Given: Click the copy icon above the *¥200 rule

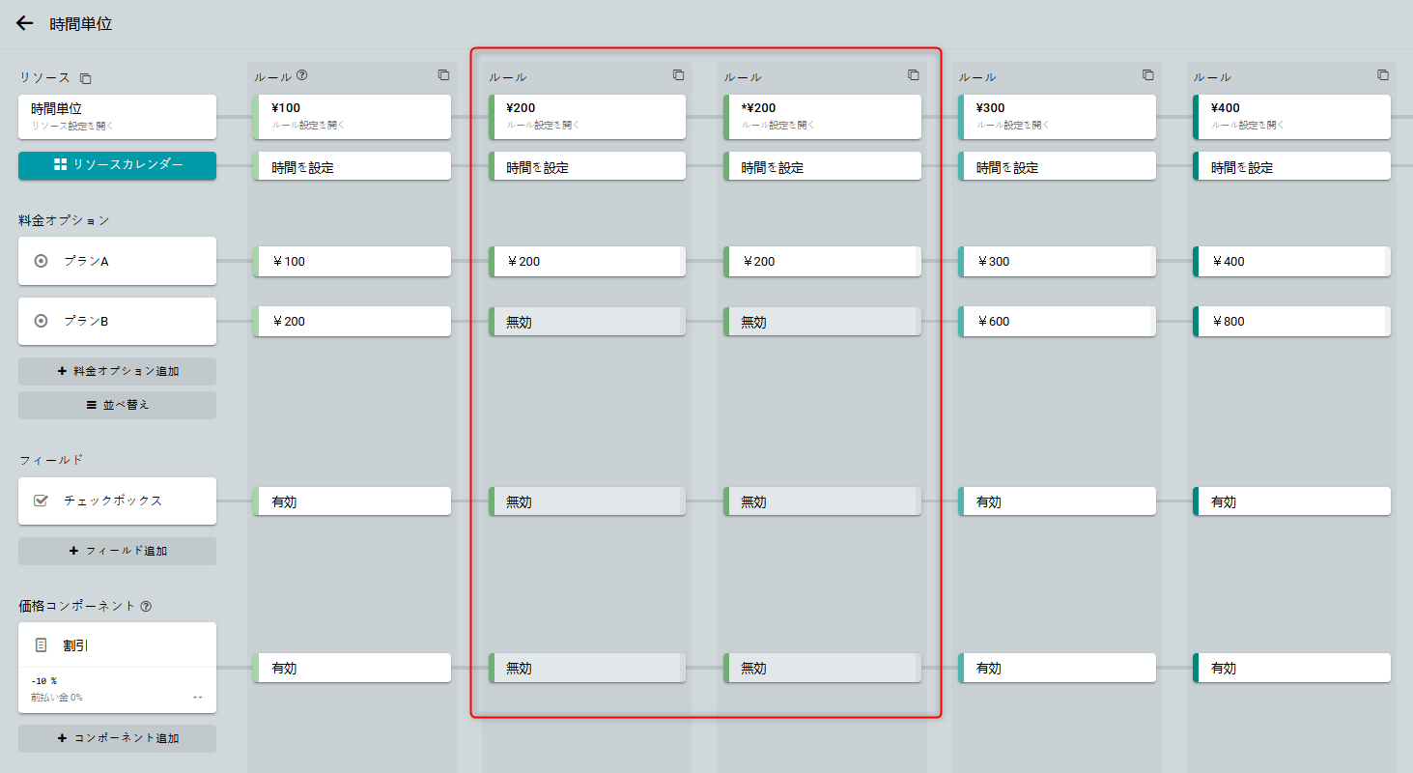Looking at the screenshot, I should click(x=913, y=75).
